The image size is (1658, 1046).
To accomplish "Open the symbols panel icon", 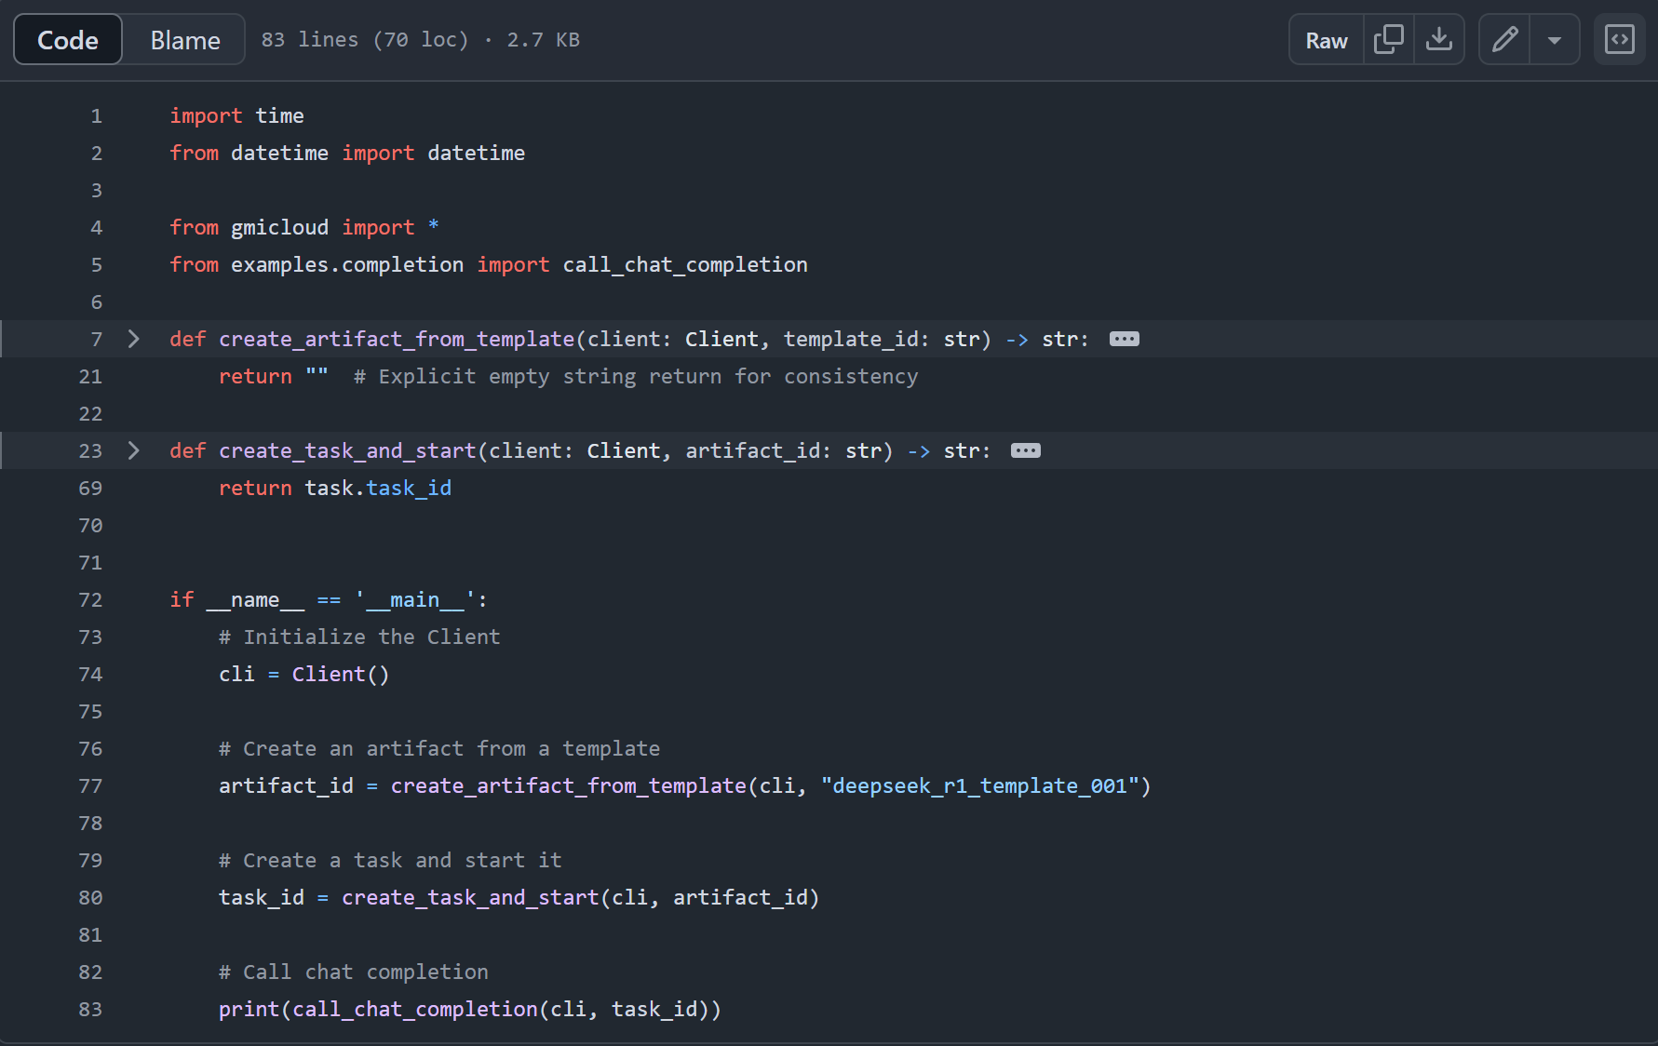I will pyautogui.click(x=1619, y=40).
